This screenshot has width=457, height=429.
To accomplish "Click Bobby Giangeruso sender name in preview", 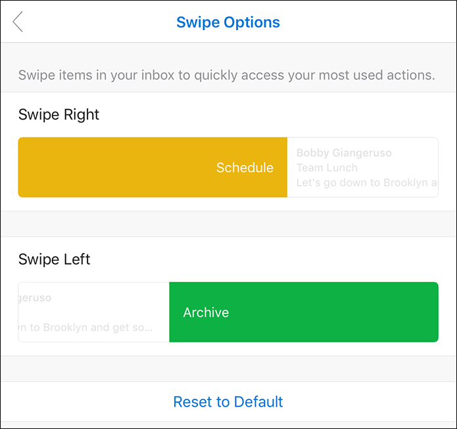I will click(344, 152).
